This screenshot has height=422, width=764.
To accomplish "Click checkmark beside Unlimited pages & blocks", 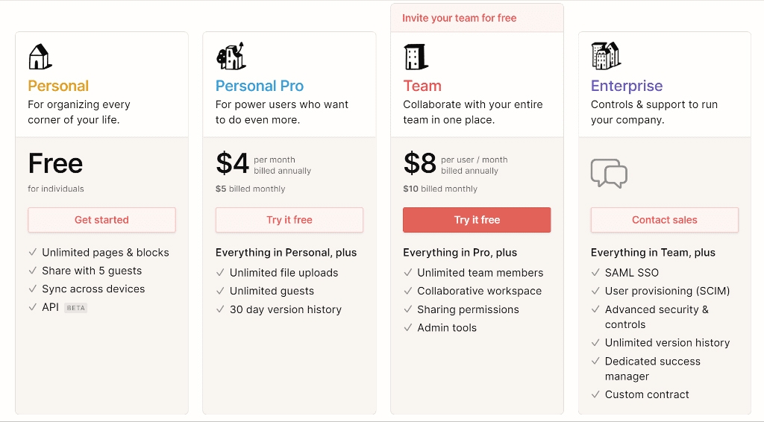I will pos(33,252).
